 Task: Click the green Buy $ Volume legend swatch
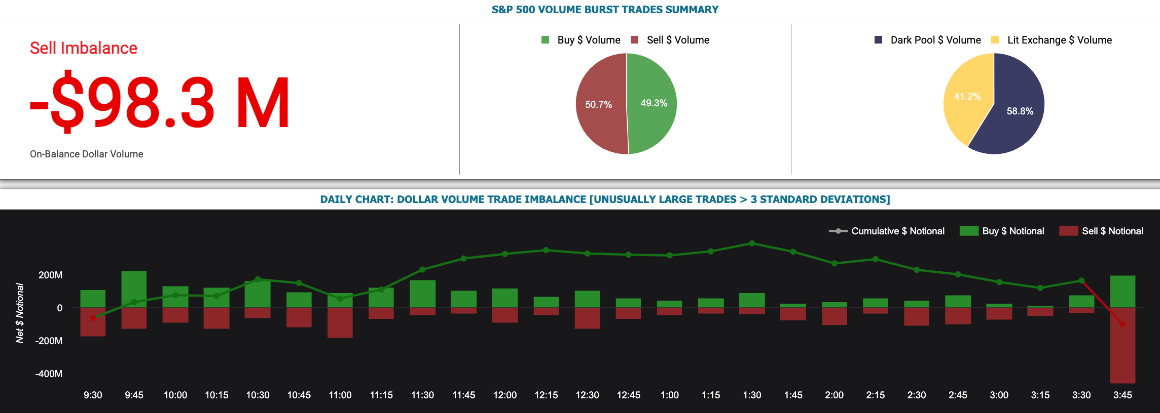(546, 40)
